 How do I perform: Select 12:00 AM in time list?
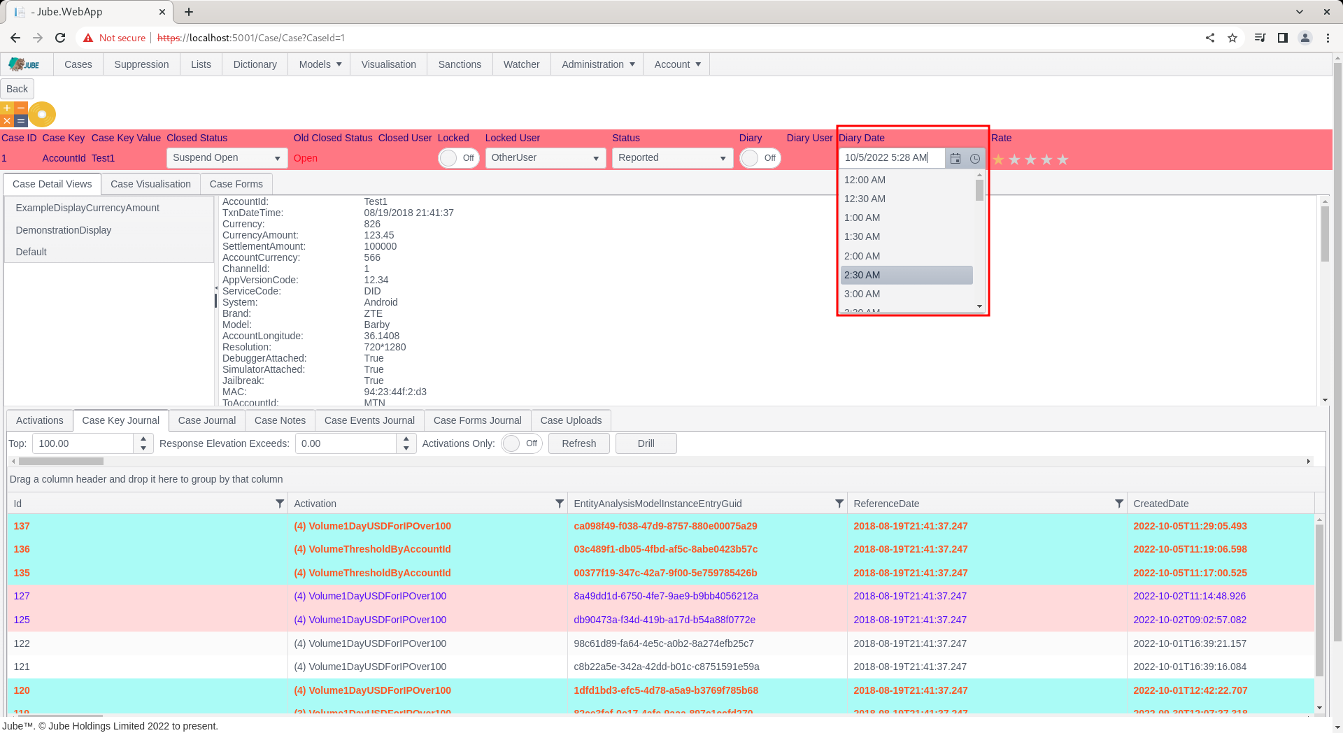coord(907,180)
